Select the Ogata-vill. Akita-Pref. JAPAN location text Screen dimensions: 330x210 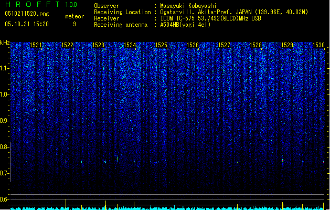pos(234,12)
